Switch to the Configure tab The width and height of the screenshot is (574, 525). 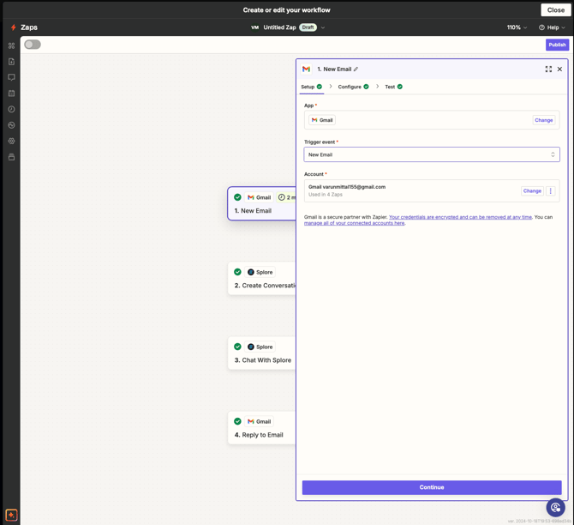pyautogui.click(x=353, y=87)
